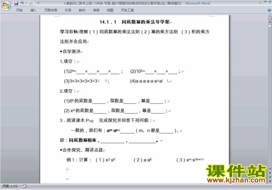Viewport: 272px width, 190px height.
Task: Click the expression '（2）a·a⁶'
Action: [x=142, y=160]
